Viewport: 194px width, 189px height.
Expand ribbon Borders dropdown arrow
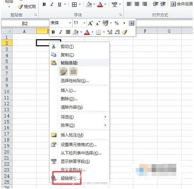pyautogui.click(x=80, y=4)
